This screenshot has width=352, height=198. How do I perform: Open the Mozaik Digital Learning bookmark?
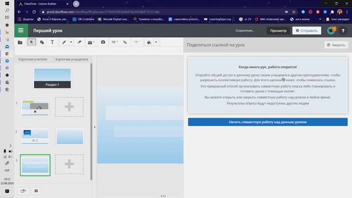(113, 19)
